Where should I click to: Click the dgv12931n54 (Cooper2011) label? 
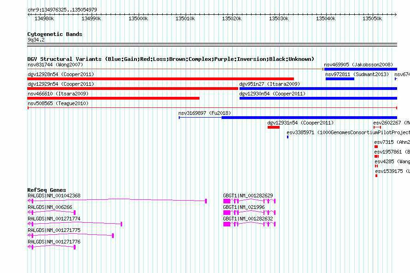pyautogui.click(x=300, y=123)
